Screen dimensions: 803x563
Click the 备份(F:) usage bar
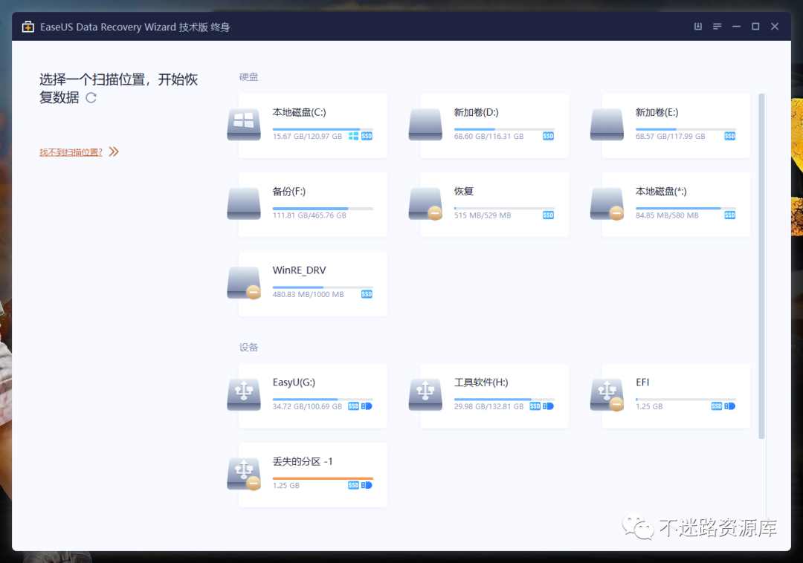[323, 208]
